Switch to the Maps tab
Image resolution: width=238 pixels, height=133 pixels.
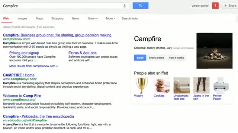(x=39, y=18)
